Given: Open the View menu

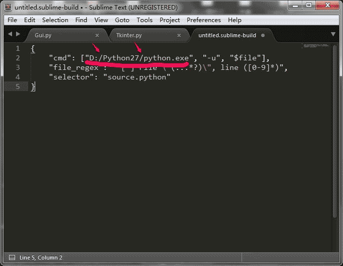Looking at the screenshot, I should 101,20.
